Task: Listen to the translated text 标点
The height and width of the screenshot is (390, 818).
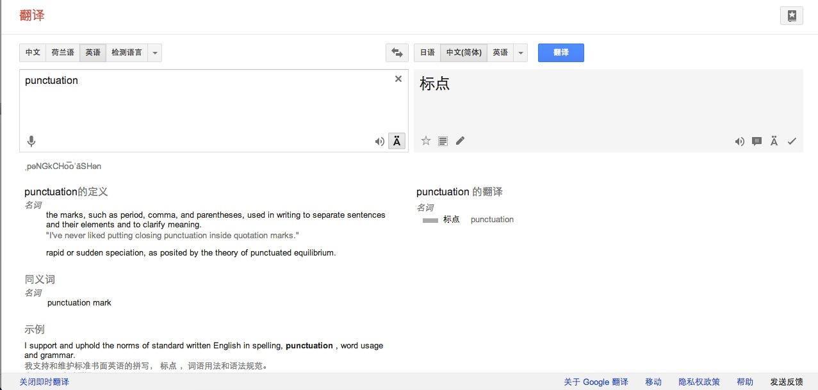Action: pos(740,142)
